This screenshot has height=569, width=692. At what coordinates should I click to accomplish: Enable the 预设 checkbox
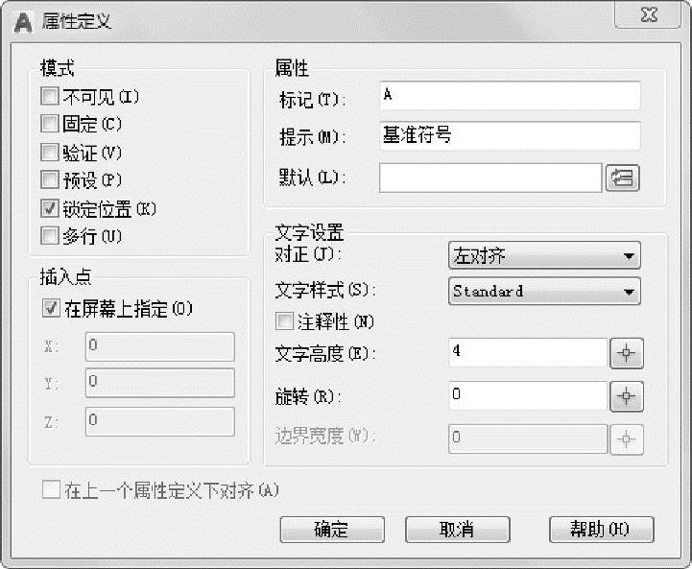pos(50,179)
